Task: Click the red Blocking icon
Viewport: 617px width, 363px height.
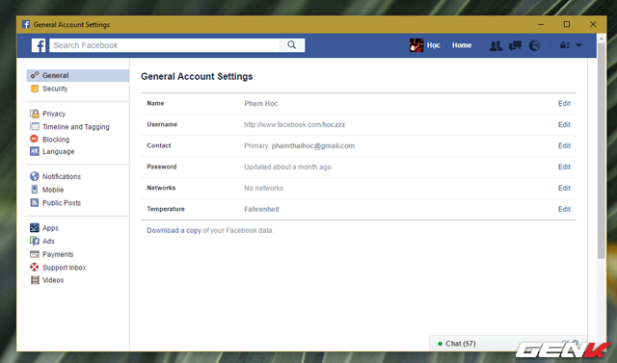Action: coord(35,139)
